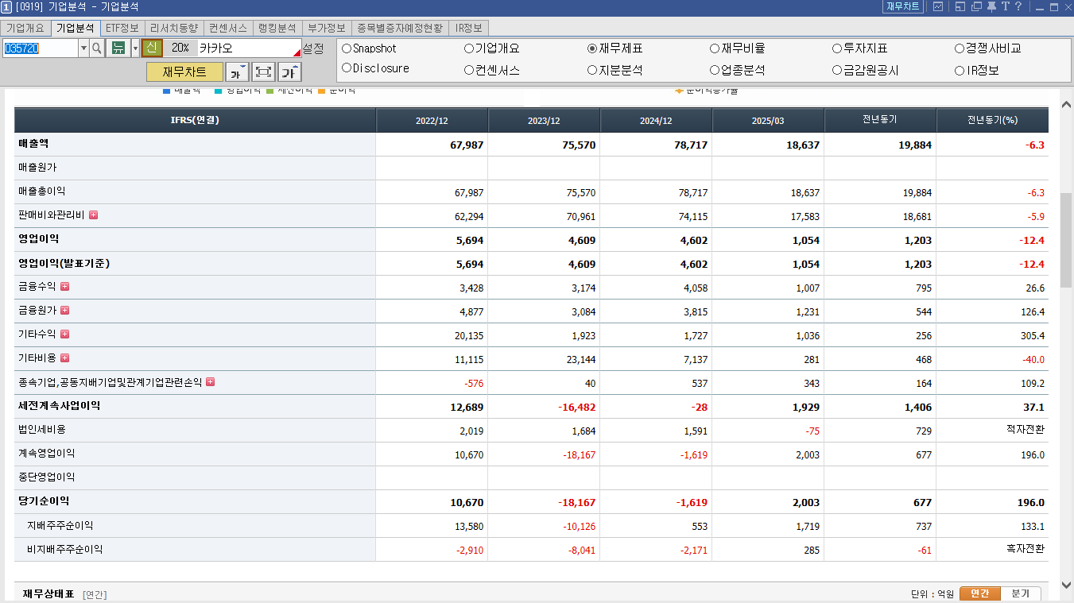Screen dimensions: 1074x603
Task: Expand 종속기업,공동지배기업및관계기업관련손익 plus icon
Action: (210, 382)
